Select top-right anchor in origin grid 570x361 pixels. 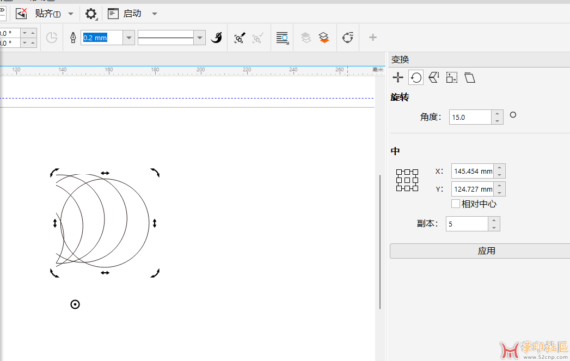pos(415,172)
